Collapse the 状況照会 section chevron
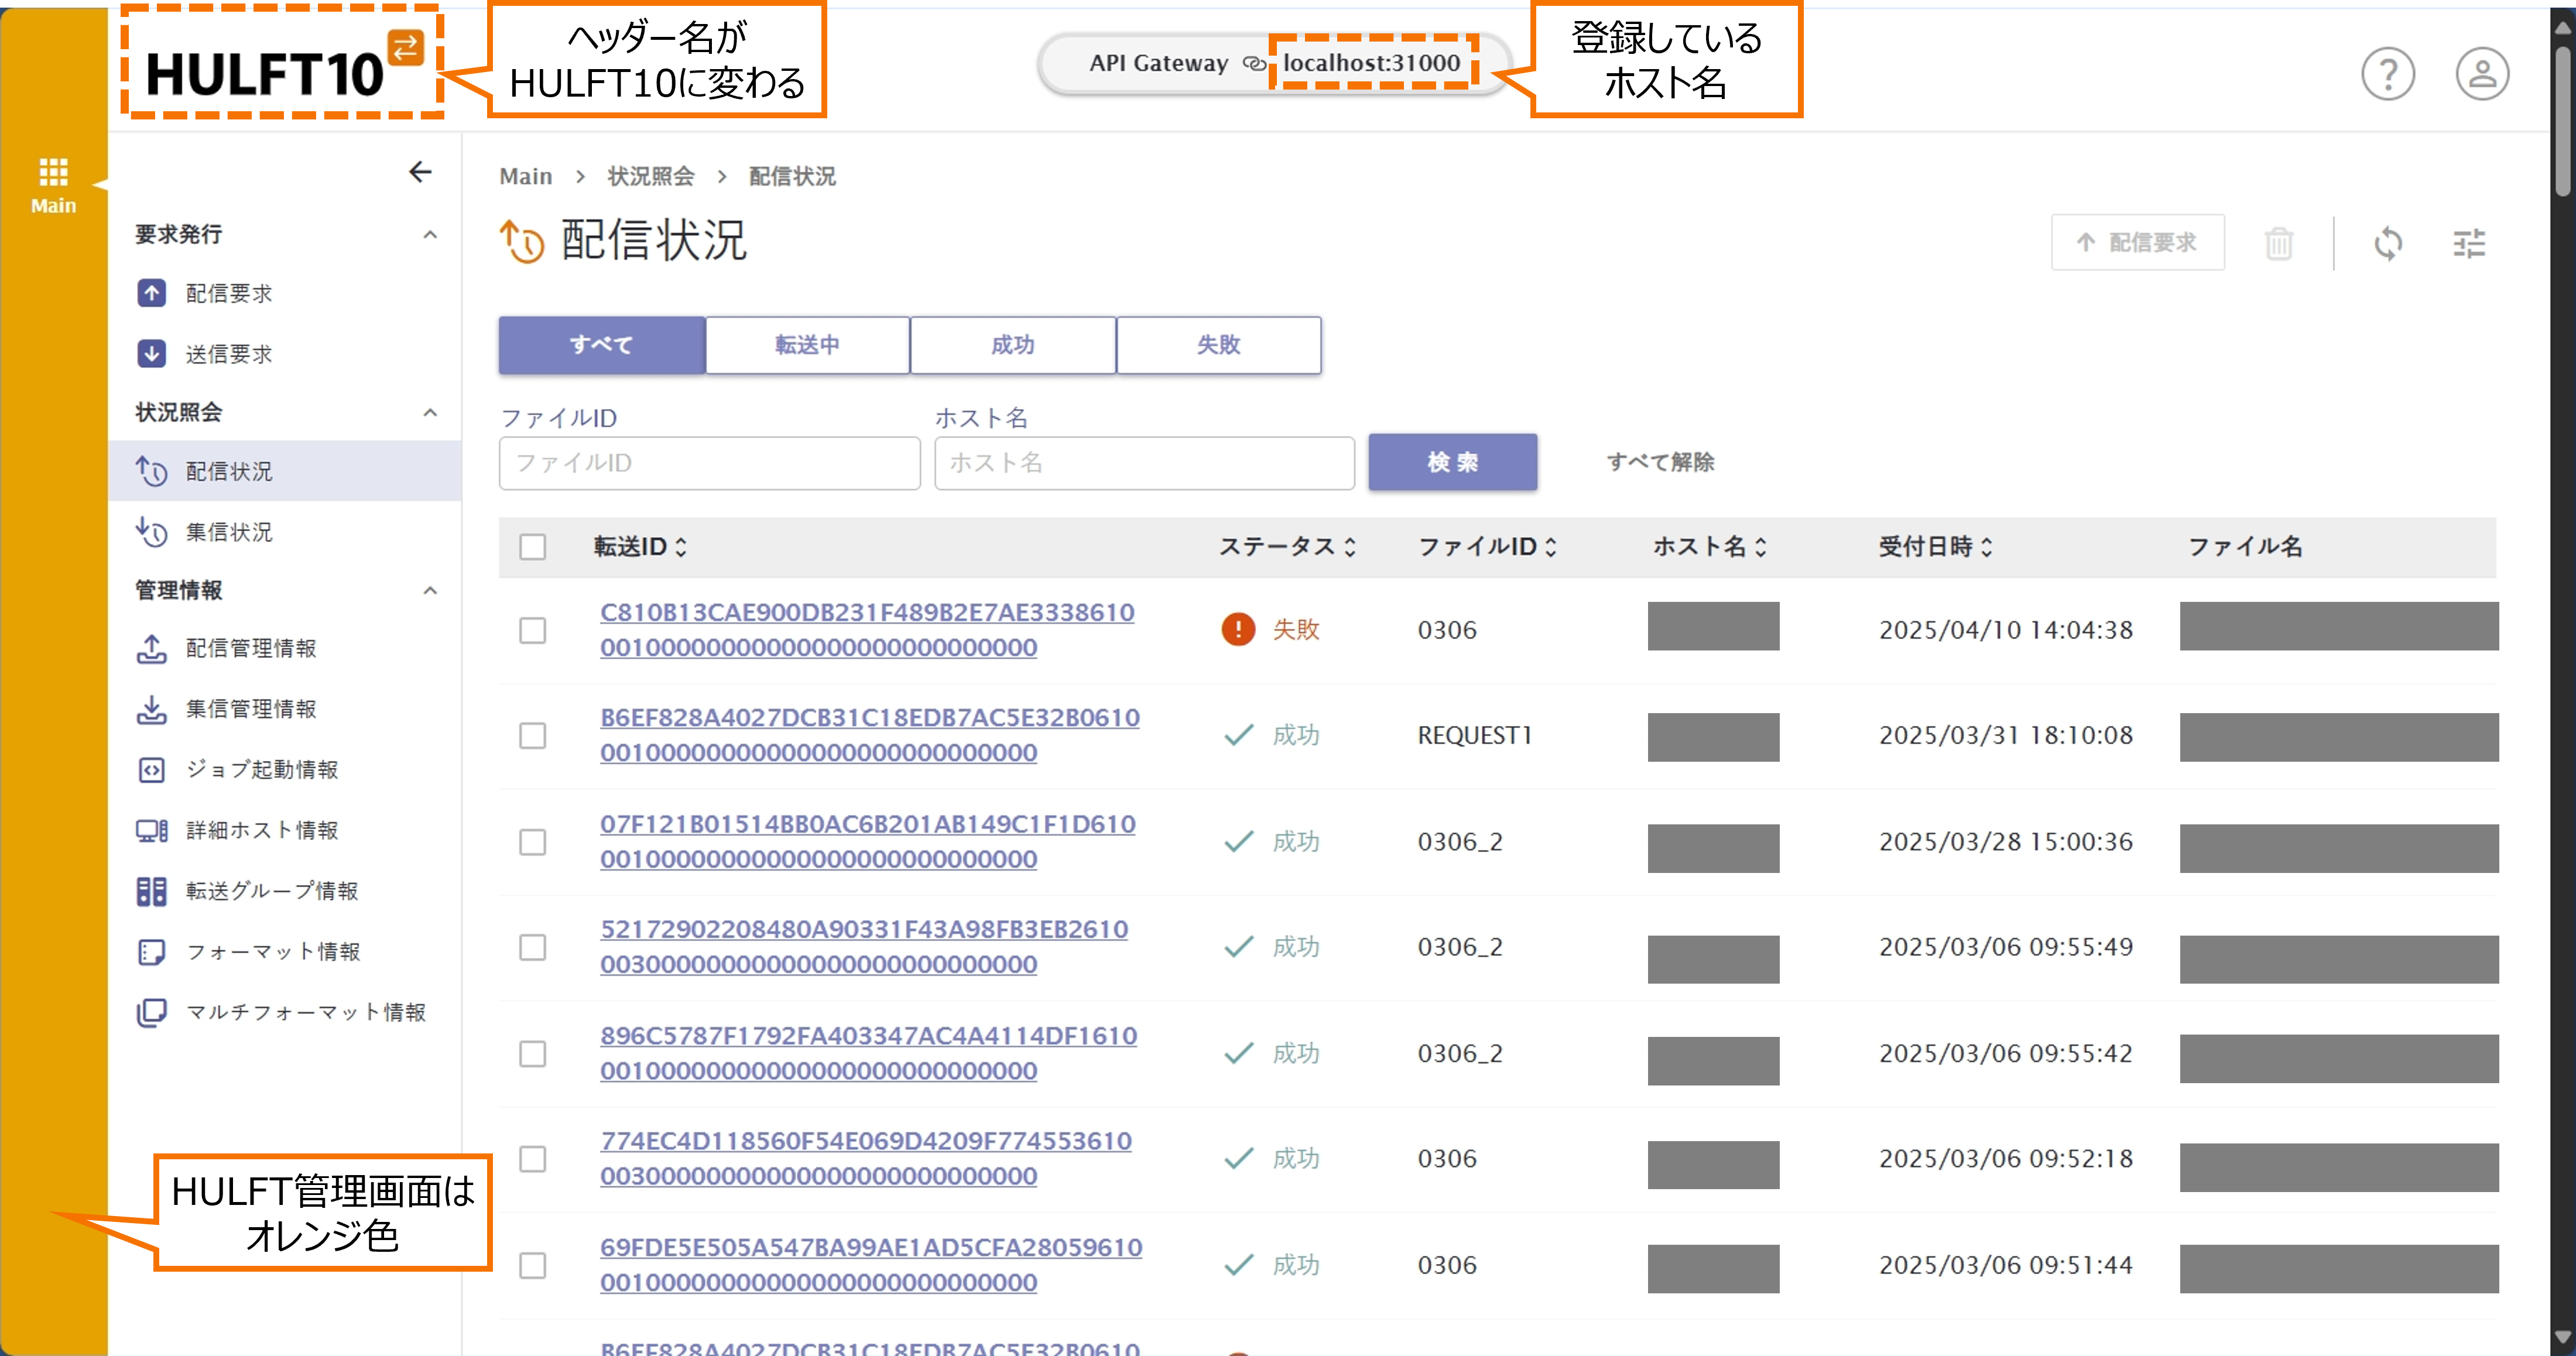This screenshot has height=1356, width=2576. (x=430, y=413)
